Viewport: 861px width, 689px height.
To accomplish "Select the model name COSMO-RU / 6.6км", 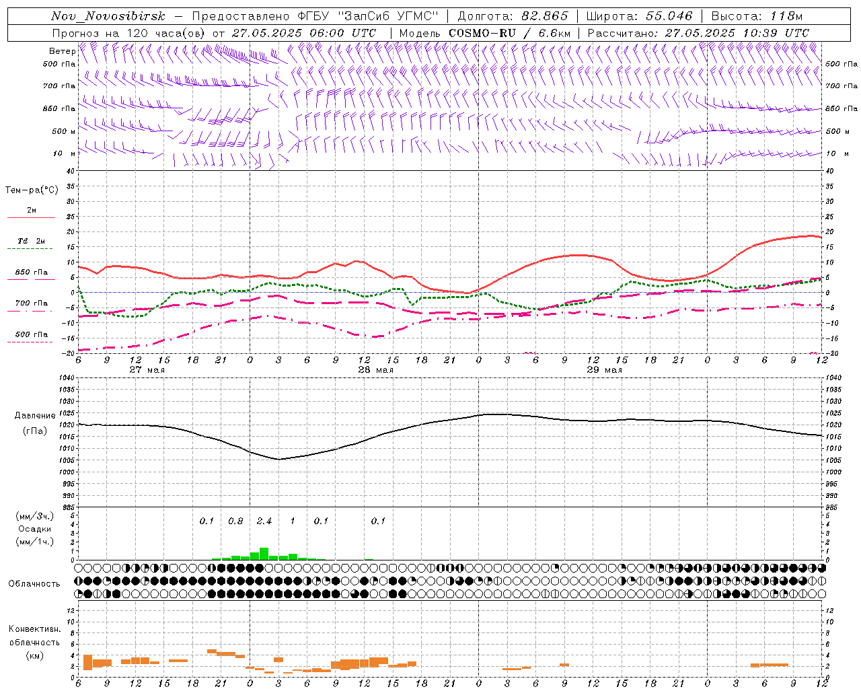I will (x=510, y=33).
